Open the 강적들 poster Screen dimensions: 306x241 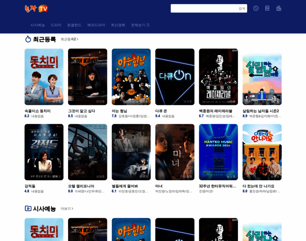point(44,152)
